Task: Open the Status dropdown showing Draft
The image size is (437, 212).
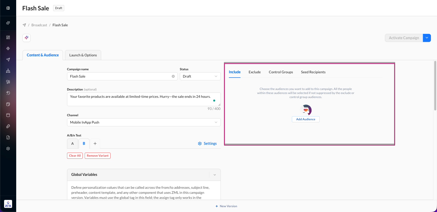Action: click(200, 76)
